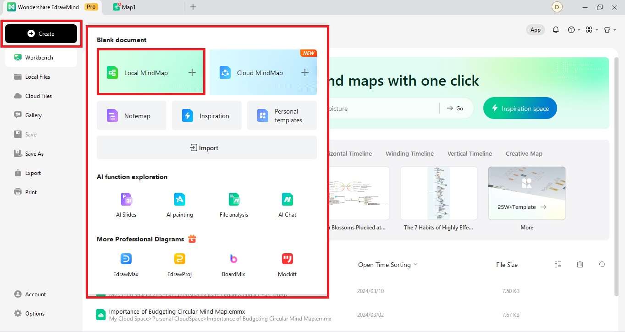Click the Import button
Screen dimensions: 625x332
click(206, 147)
